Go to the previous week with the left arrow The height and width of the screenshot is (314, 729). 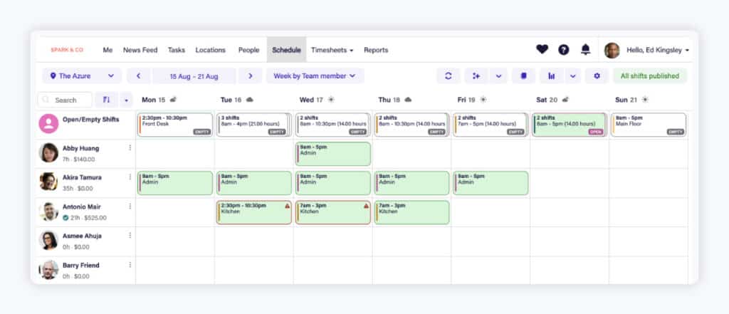point(139,75)
